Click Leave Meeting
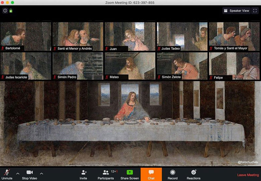The height and width of the screenshot is (181, 261). (x=248, y=175)
